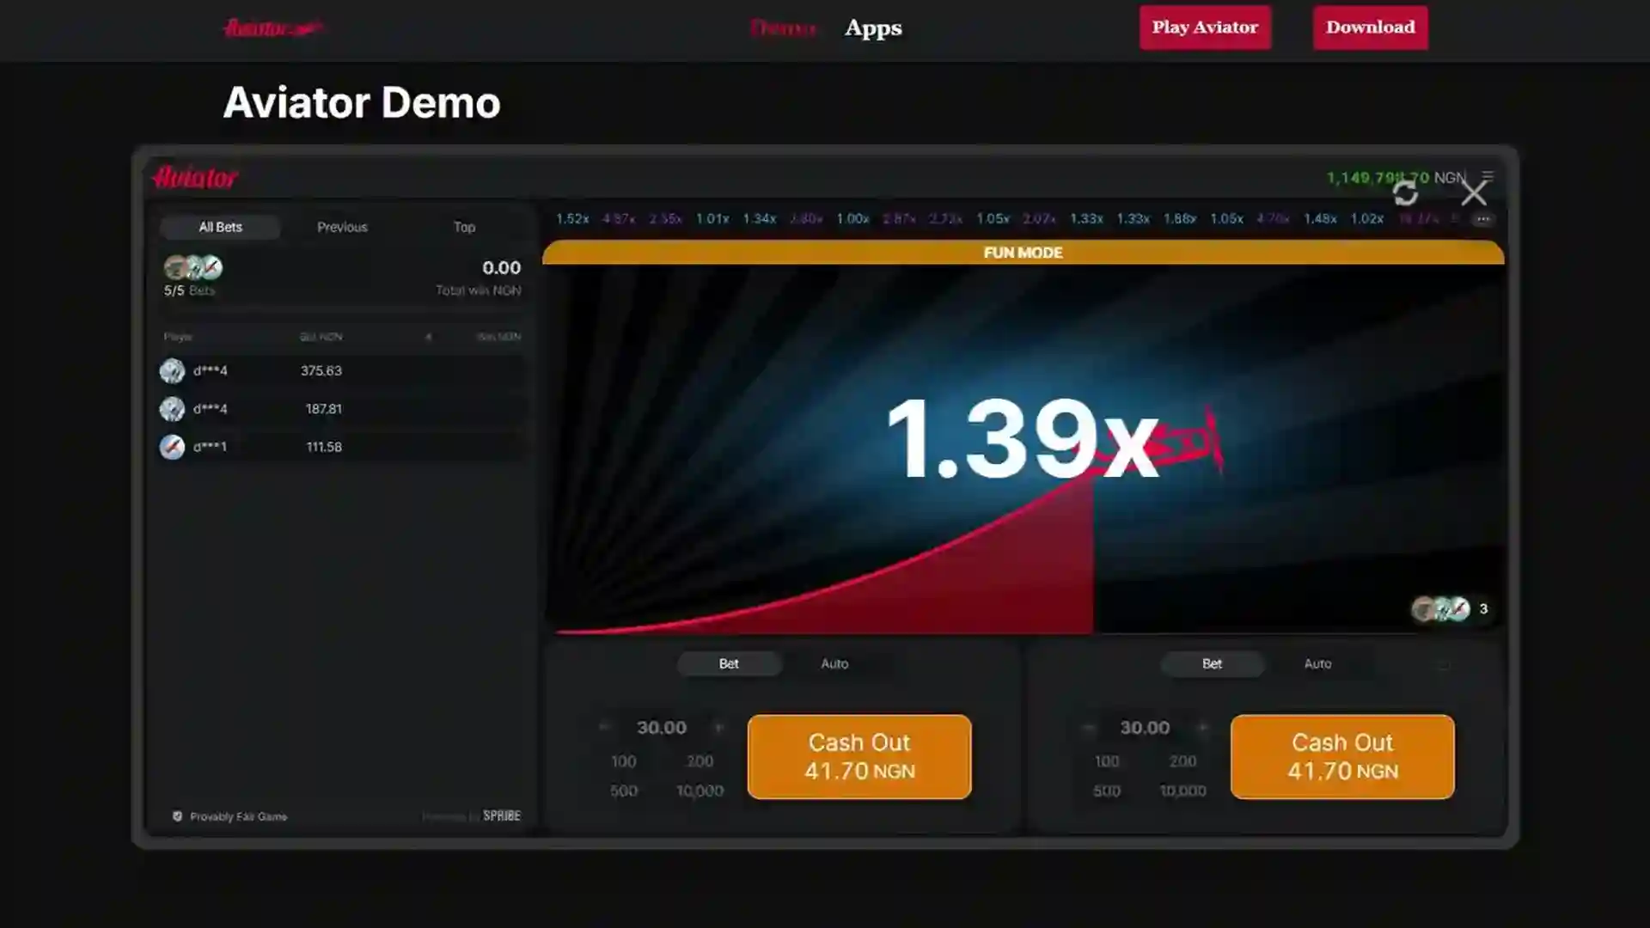
Task: Set left bet to quick amount 200
Action: coord(700,761)
